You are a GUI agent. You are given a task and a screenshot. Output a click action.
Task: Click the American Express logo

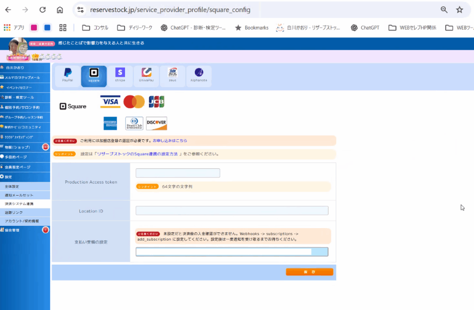coord(110,123)
